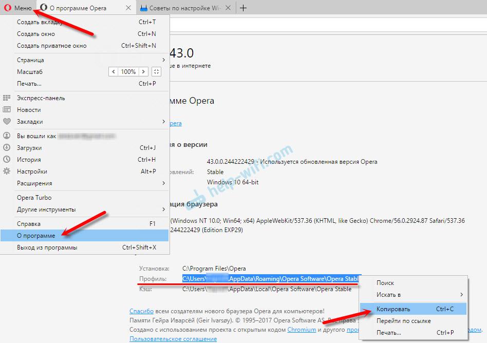Expand the Искать в submenu

(461, 295)
